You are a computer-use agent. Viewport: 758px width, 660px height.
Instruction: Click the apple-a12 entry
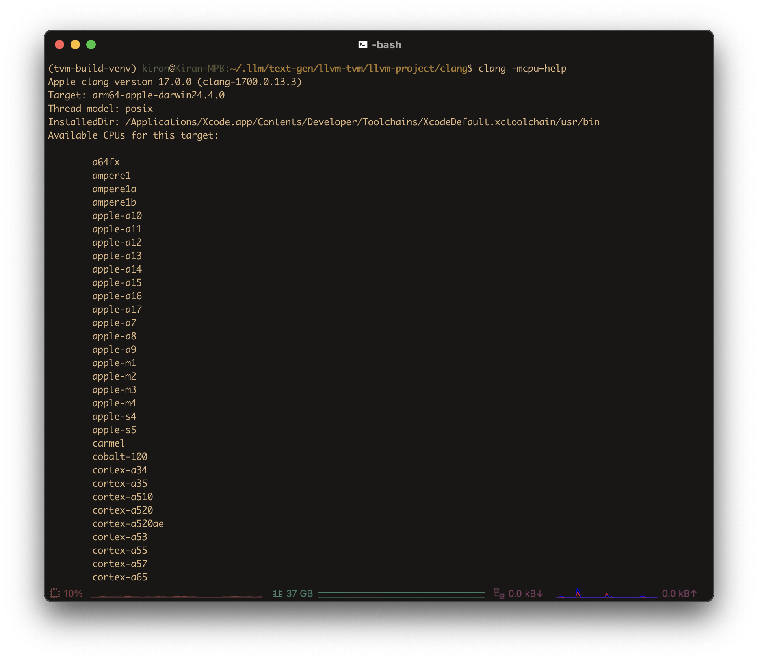click(x=117, y=243)
